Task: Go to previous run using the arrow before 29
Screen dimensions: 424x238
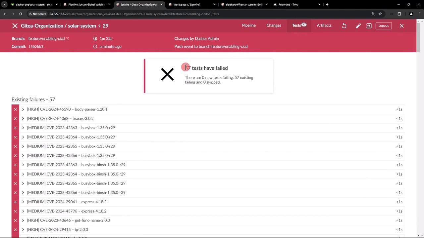Action: pyautogui.click(x=99, y=26)
